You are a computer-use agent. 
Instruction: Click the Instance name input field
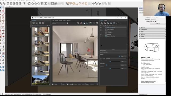[x=158, y=17]
